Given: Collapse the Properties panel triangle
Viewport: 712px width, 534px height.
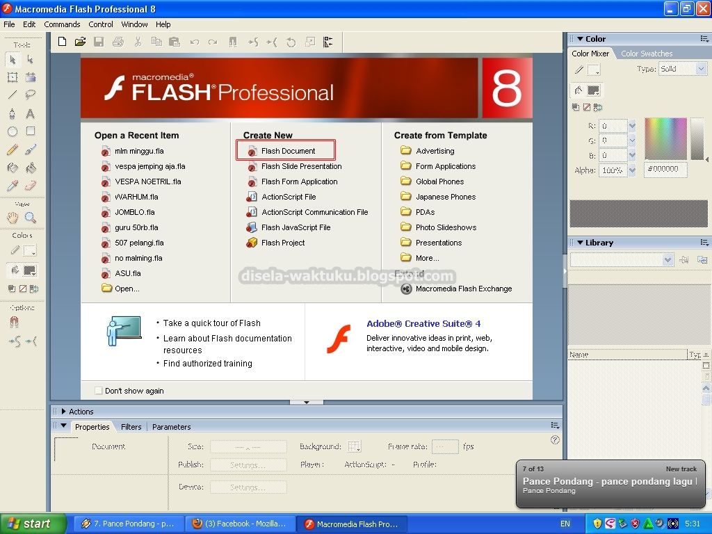Looking at the screenshot, I should 63,426.
